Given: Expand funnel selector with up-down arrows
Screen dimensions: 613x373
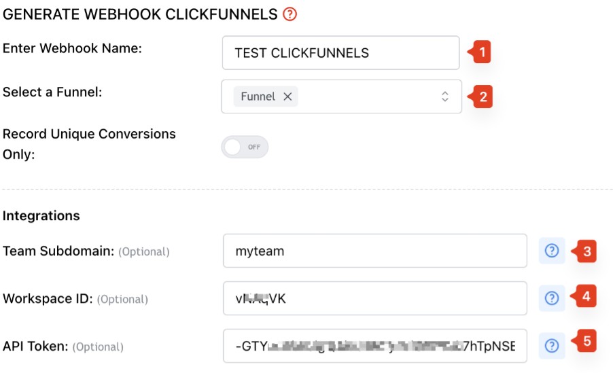Looking at the screenshot, I should pyautogui.click(x=445, y=96).
